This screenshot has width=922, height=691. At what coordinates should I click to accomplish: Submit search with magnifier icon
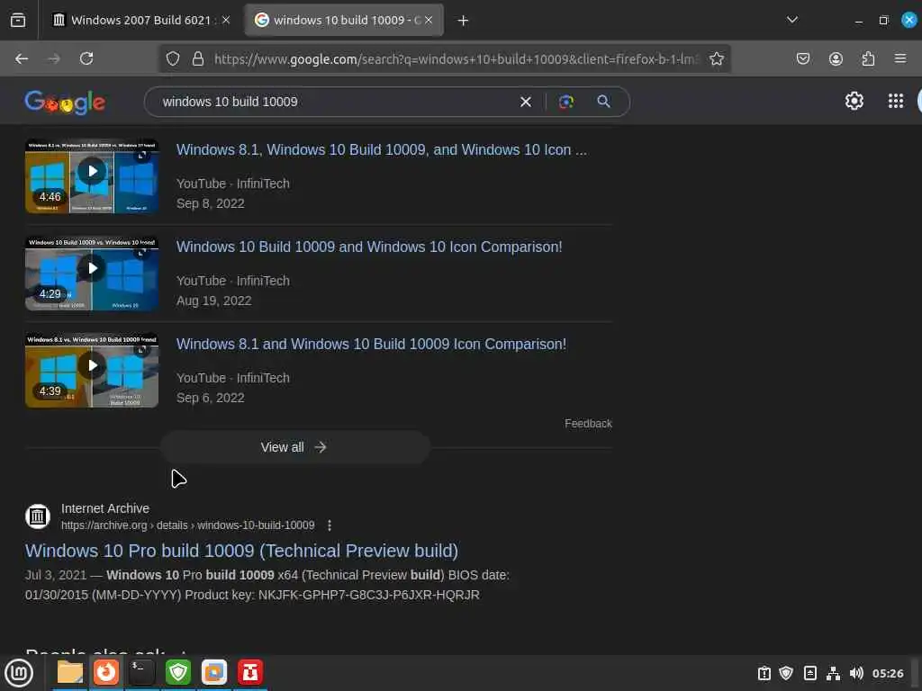[x=603, y=102]
